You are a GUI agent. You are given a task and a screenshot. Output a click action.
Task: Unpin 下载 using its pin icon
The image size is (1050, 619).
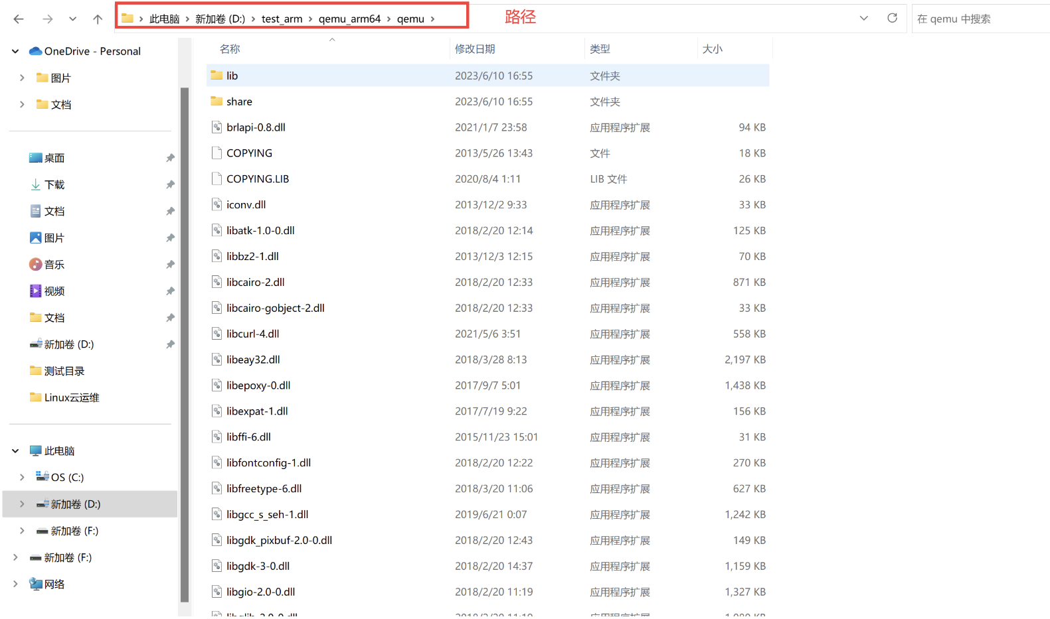pyautogui.click(x=170, y=184)
